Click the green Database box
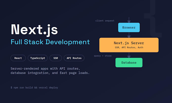Image resolution: width=172 pixels, height=103 pixels. (129, 62)
